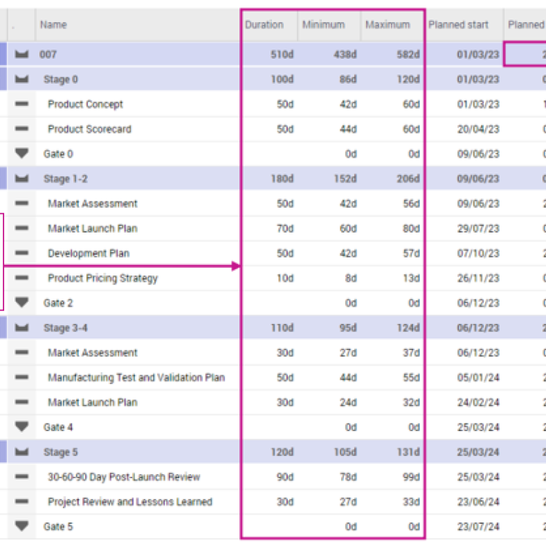Click the 206d maximum of Stage 1-2
Screen dimensions: 546x546
tap(408, 179)
